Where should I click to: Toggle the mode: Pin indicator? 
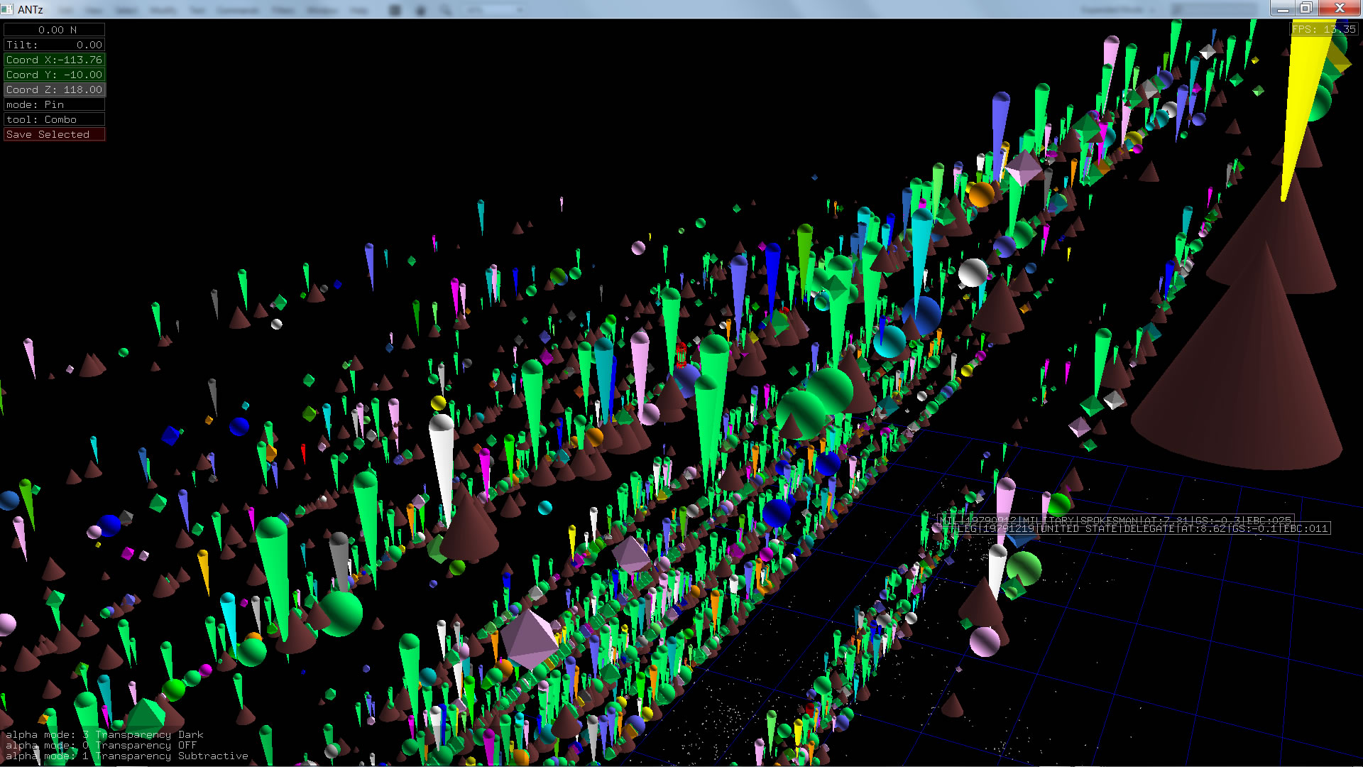54,104
